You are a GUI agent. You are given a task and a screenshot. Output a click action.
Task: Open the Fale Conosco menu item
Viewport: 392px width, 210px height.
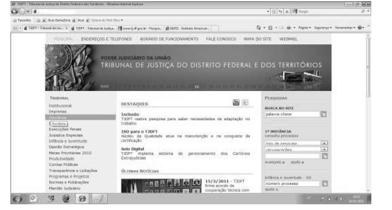221,39
